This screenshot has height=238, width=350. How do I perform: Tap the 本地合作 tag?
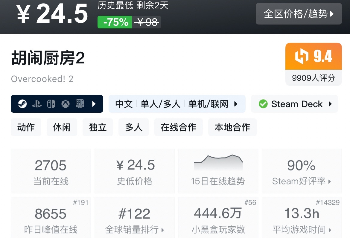pos(232,127)
